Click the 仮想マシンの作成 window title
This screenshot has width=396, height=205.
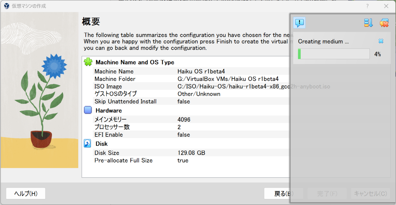click(x=29, y=6)
